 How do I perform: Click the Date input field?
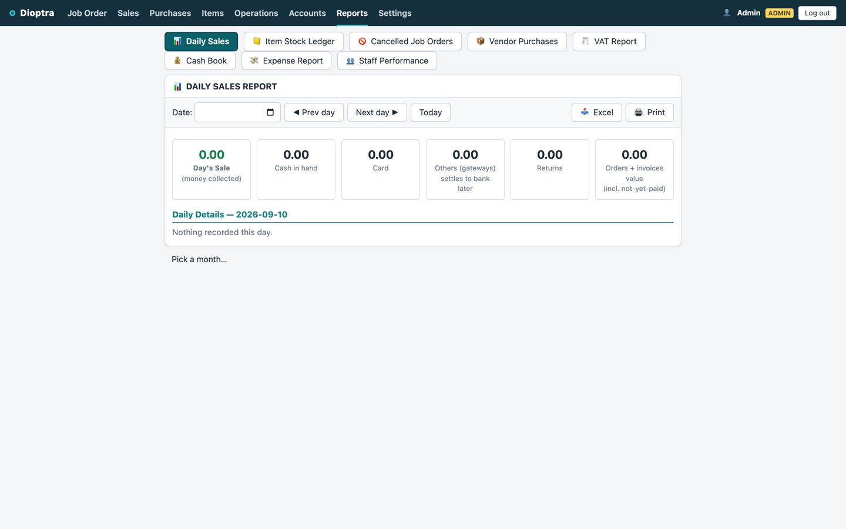237,112
